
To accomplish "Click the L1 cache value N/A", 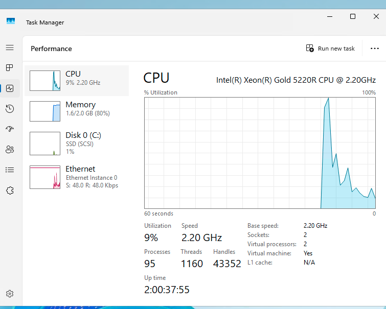I will click(309, 263).
